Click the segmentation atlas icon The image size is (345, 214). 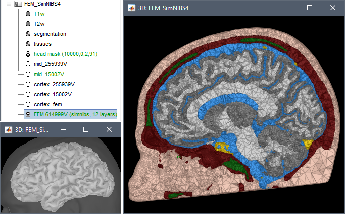pyautogui.click(x=27, y=34)
